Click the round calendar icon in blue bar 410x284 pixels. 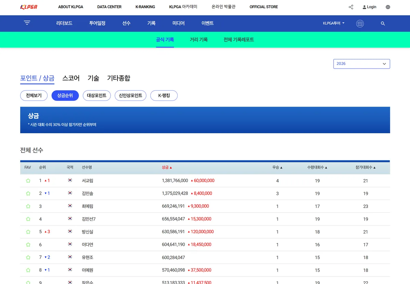coord(360,24)
